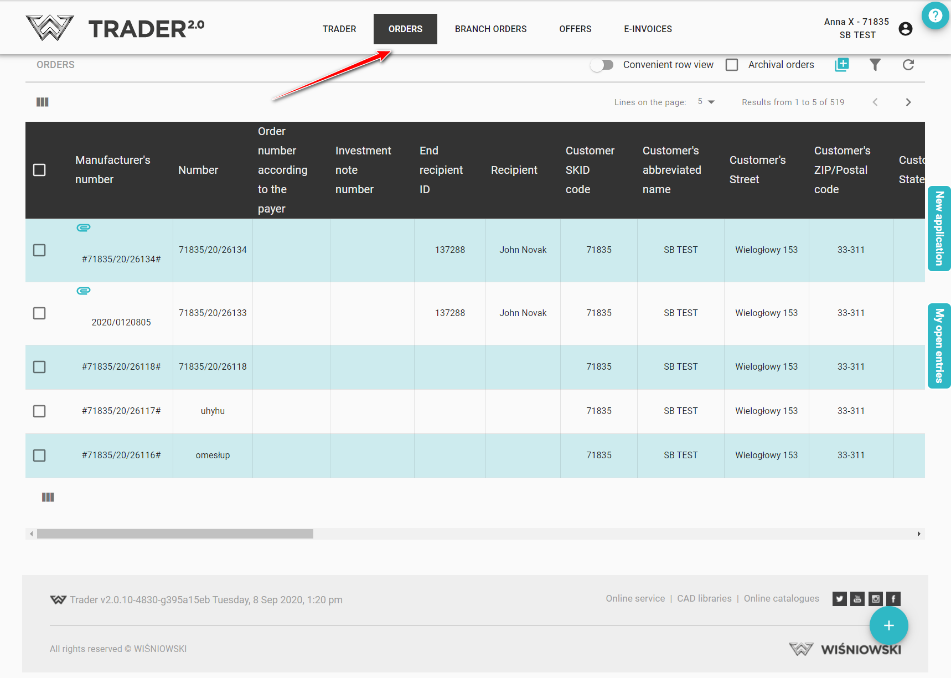
Task: Go to next results page chevron
Action: click(x=908, y=102)
